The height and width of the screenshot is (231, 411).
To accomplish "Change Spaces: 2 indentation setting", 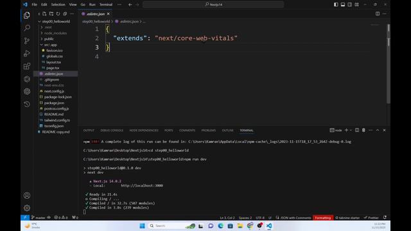I will tap(245, 218).
